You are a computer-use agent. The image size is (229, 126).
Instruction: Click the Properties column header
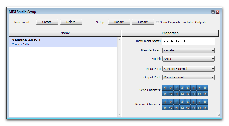tap(170, 33)
